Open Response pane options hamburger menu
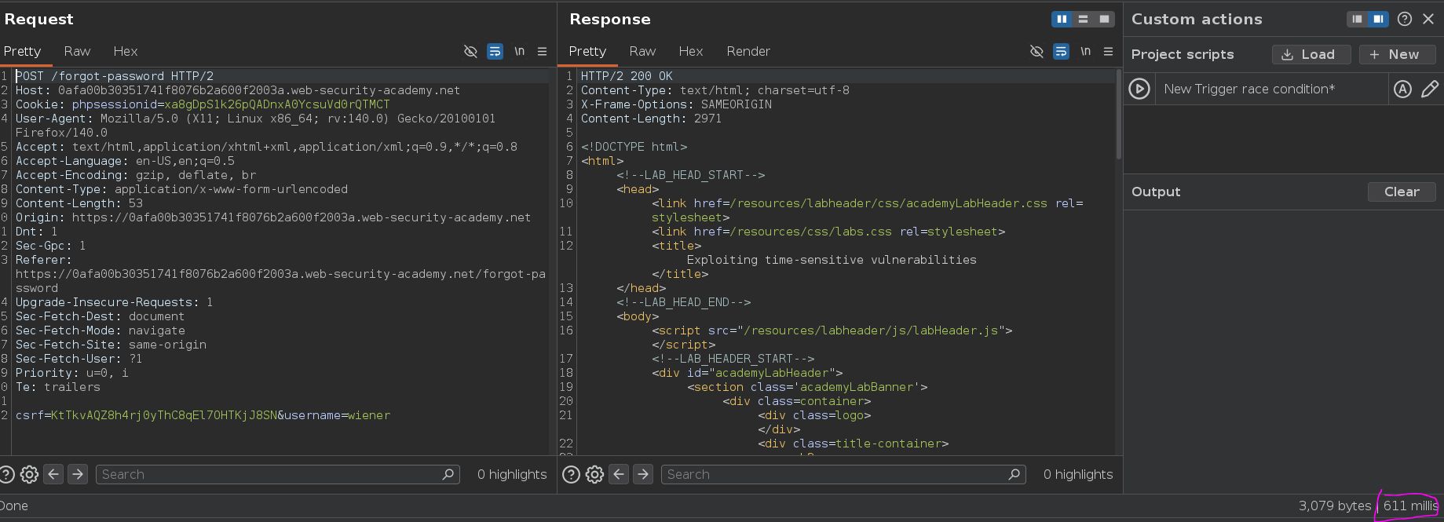 coord(1108,51)
